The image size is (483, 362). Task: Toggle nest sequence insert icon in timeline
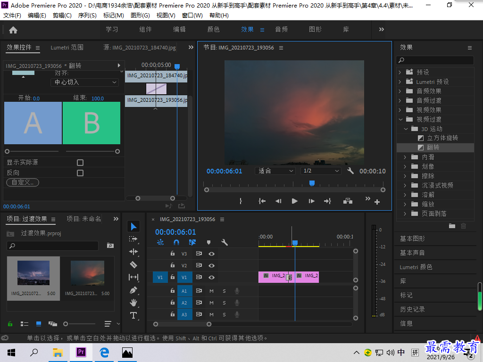click(160, 243)
